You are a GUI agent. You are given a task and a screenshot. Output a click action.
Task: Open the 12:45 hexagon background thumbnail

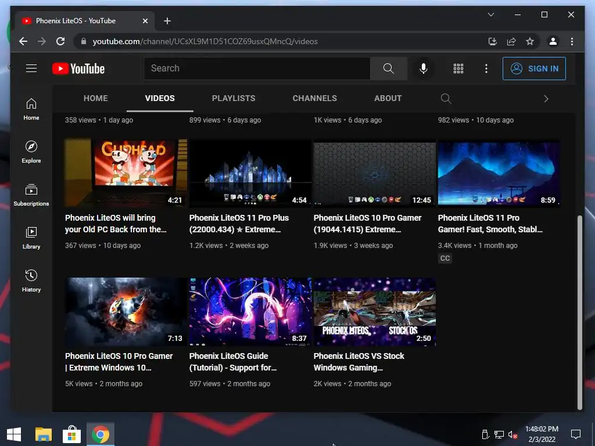pos(375,172)
